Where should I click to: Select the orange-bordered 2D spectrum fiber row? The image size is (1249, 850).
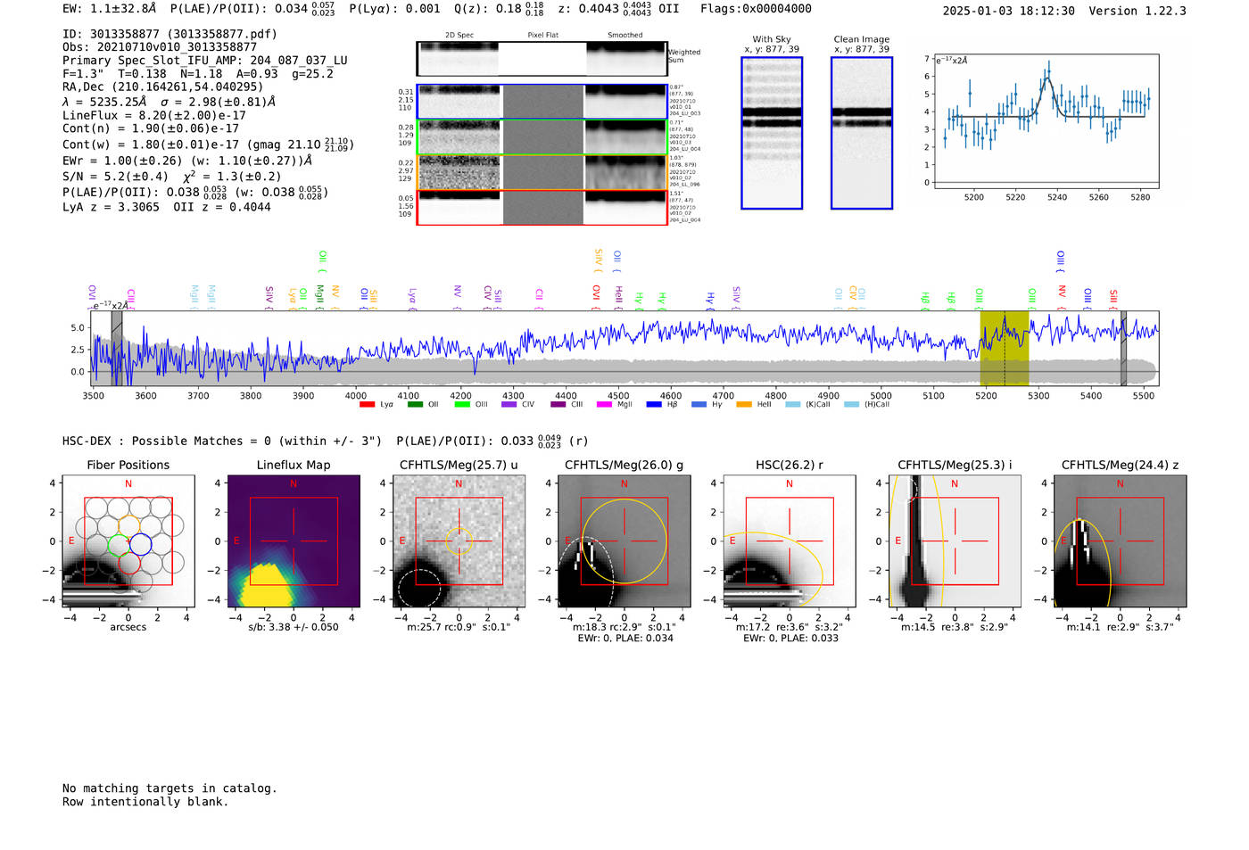click(x=542, y=172)
